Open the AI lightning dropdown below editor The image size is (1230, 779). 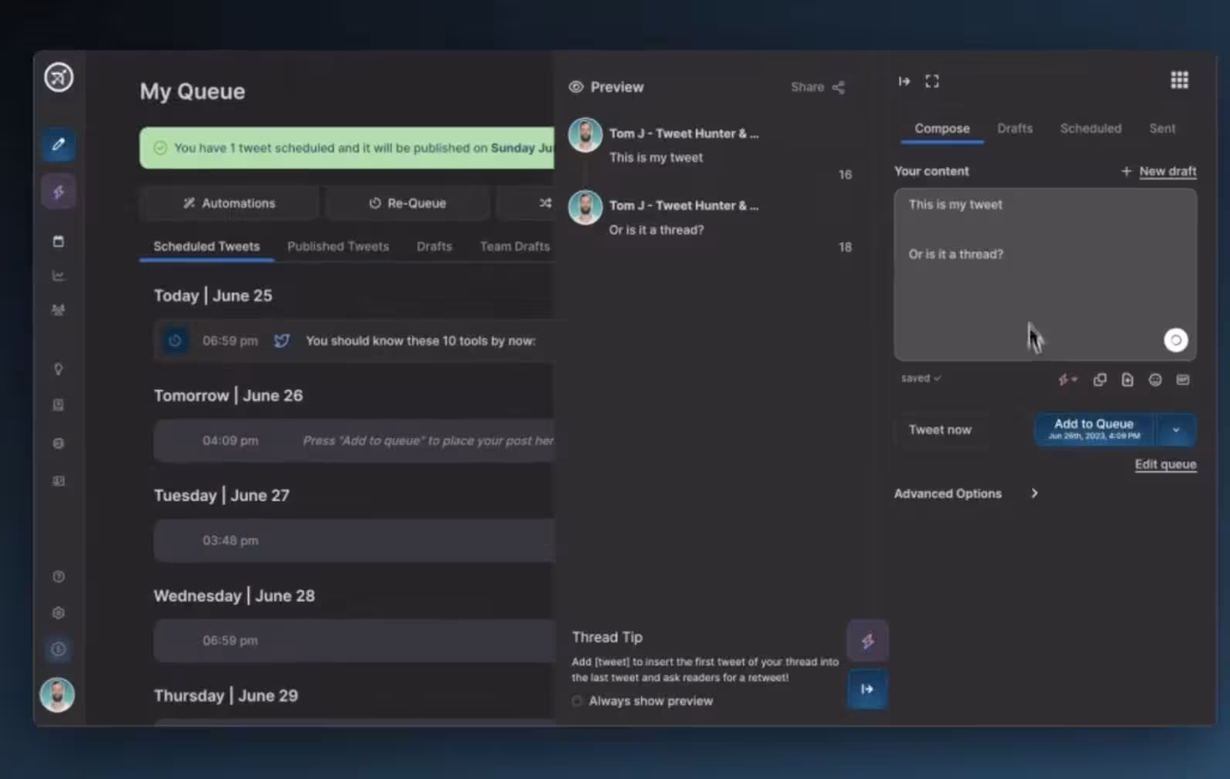click(1067, 379)
